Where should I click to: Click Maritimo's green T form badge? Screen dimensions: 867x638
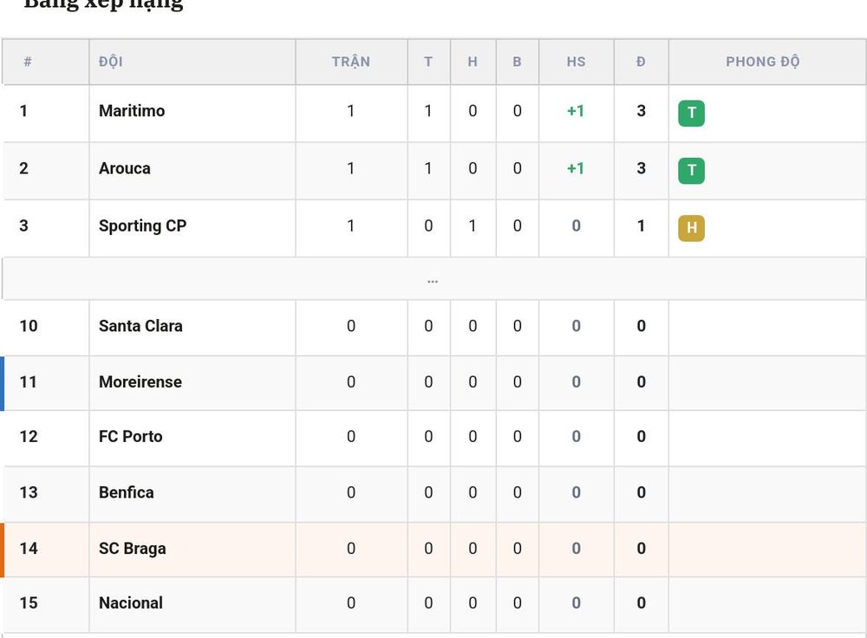(691, 114)
